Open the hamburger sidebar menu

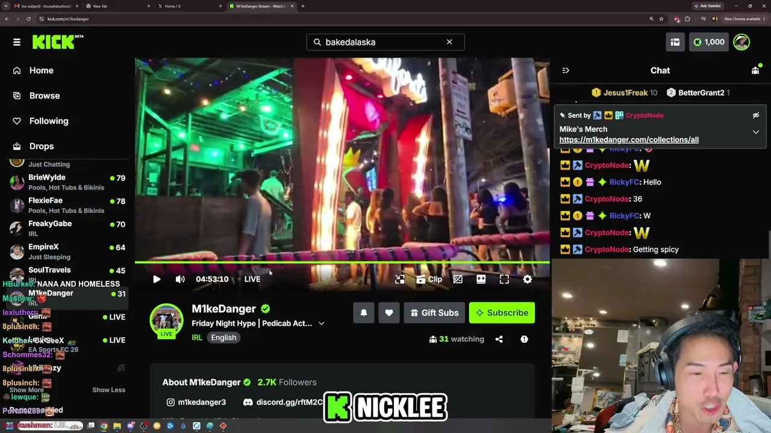[17, 42]
